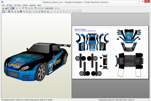The image size is (151, 101).
Task: Click the Pepakura app icon in title bar
Action: pos(3,2)
